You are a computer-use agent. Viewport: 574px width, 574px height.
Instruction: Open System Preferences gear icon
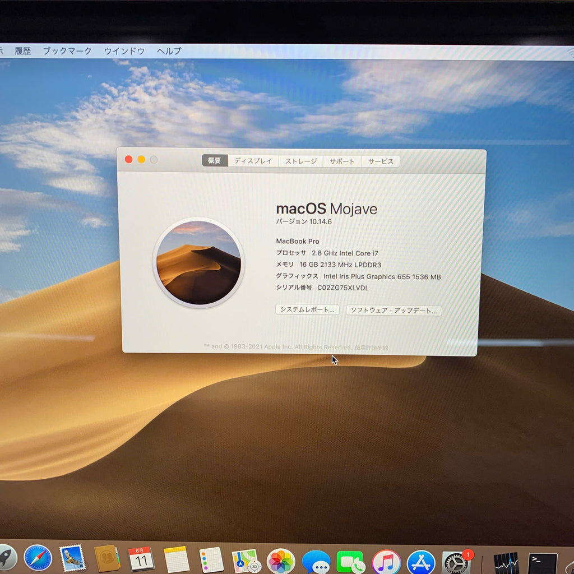point(456,563)
